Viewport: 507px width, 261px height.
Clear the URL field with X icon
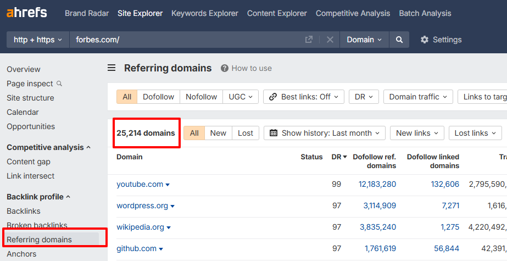[330, 40]
